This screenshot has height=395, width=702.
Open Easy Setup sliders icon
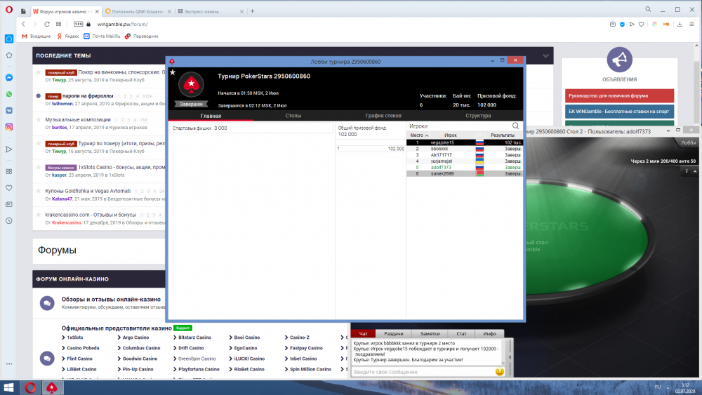click(691, 24)
